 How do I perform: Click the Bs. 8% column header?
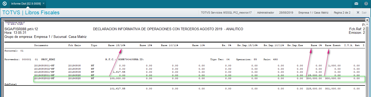click(226, 45)
